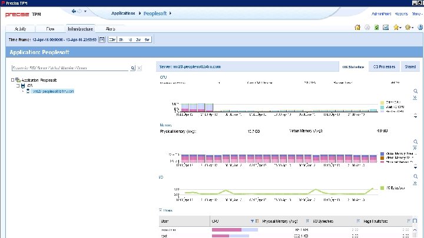This screenshot has width=424, height=238.
Task: Set time frame to 2w
Action: pyautogui.click(x=138, y=40)
